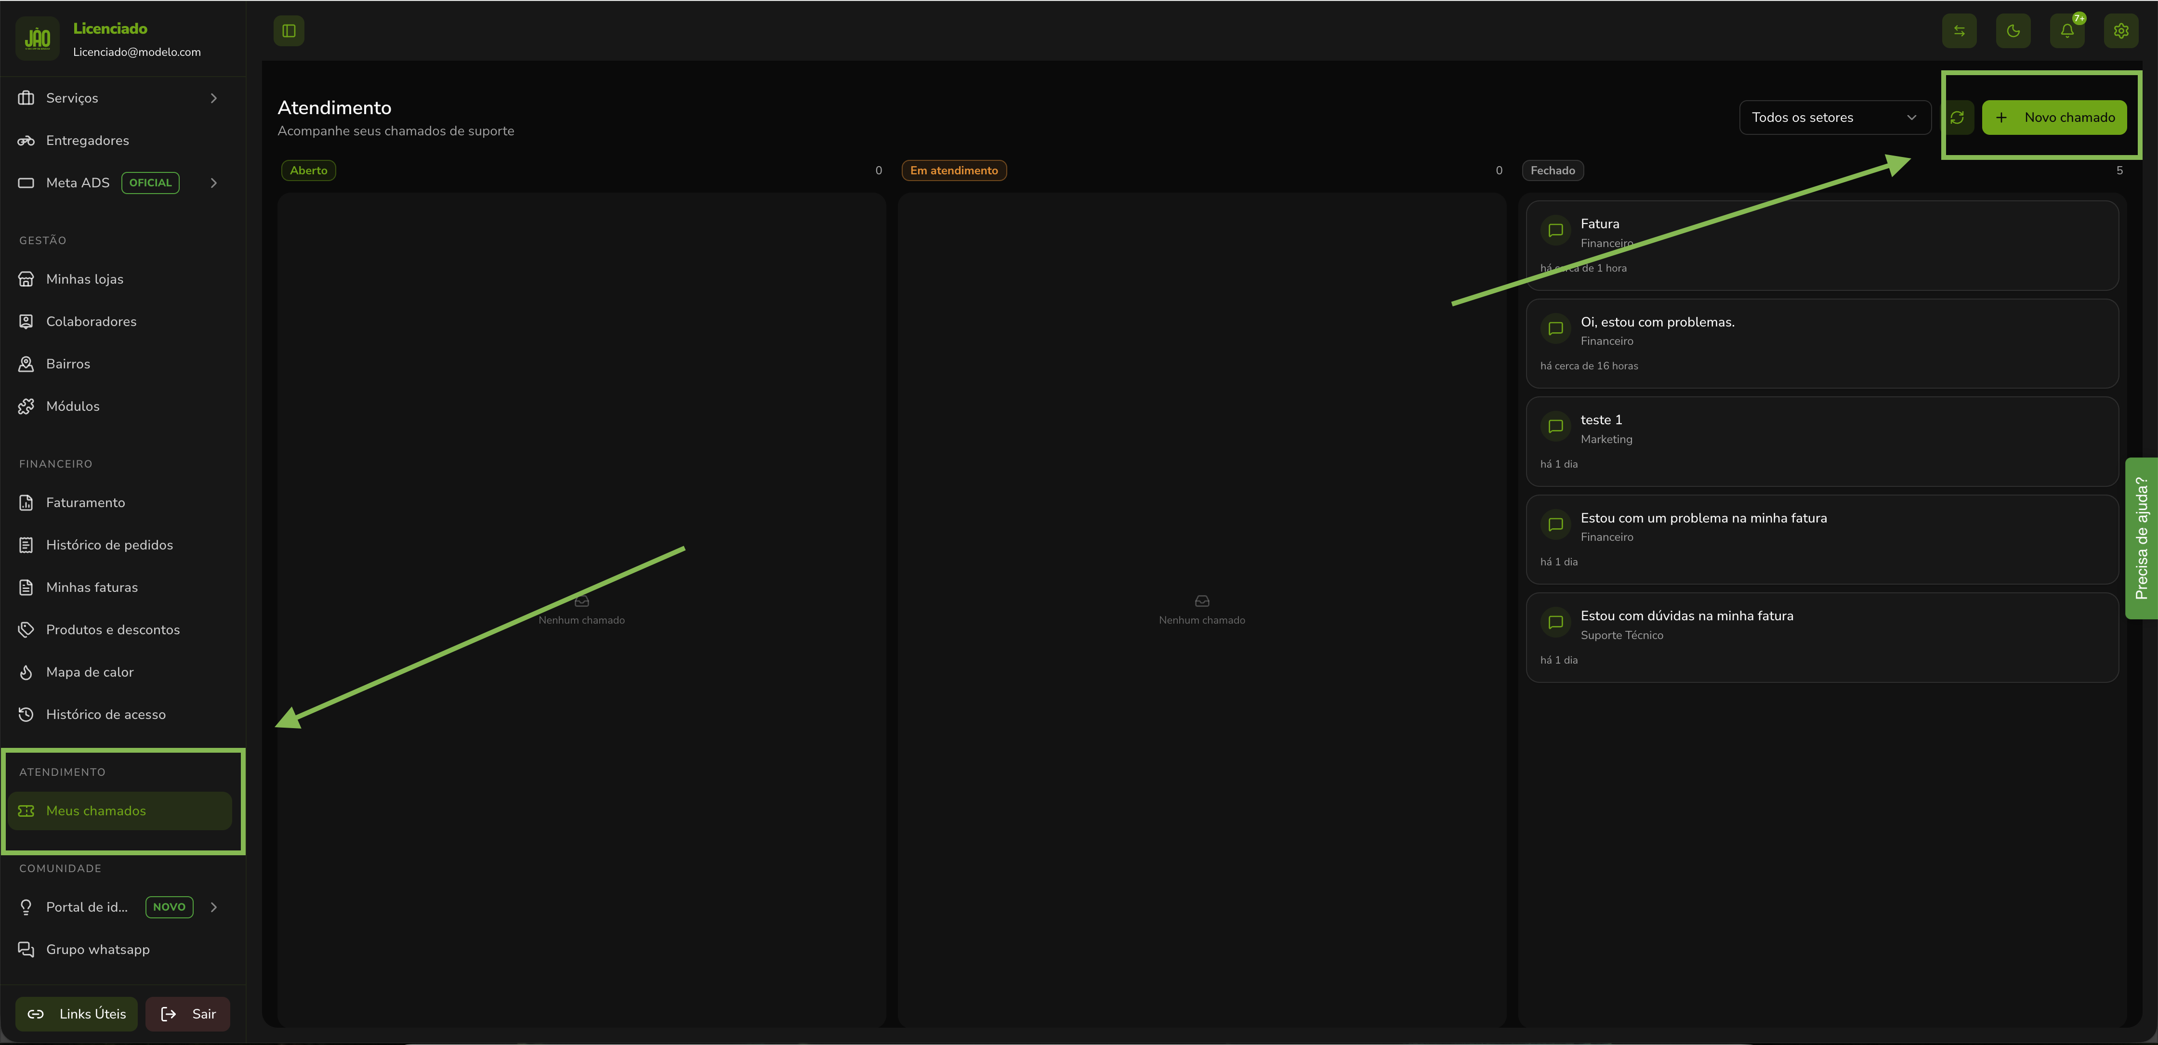Open Todos os setores dropdown
This screenshot has width=2158, height=1045.
1834,118
